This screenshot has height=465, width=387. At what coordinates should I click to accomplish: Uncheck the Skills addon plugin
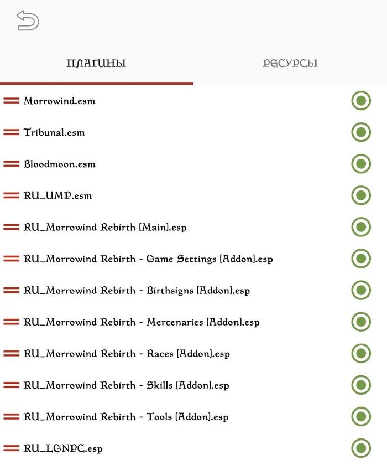point(361,385)
